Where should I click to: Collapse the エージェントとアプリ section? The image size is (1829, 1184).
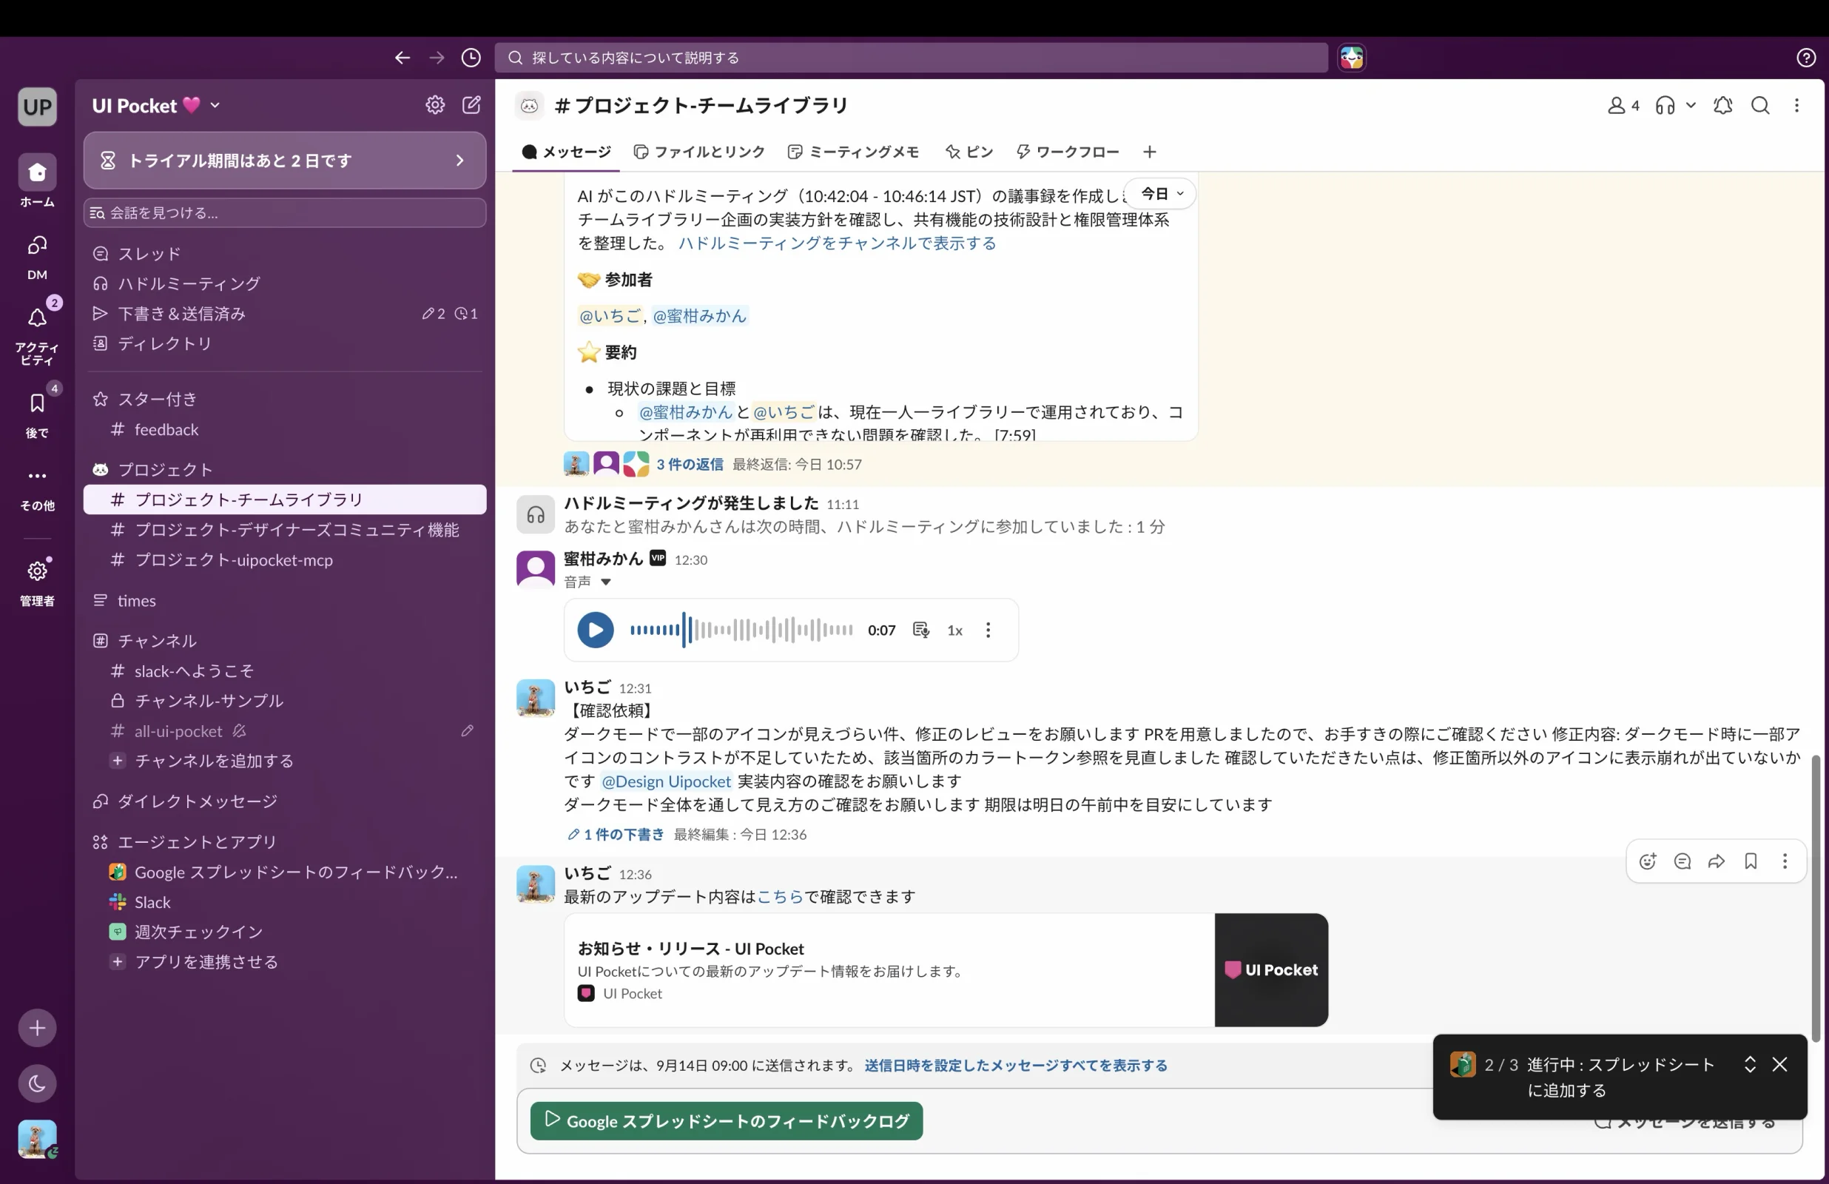197,842
